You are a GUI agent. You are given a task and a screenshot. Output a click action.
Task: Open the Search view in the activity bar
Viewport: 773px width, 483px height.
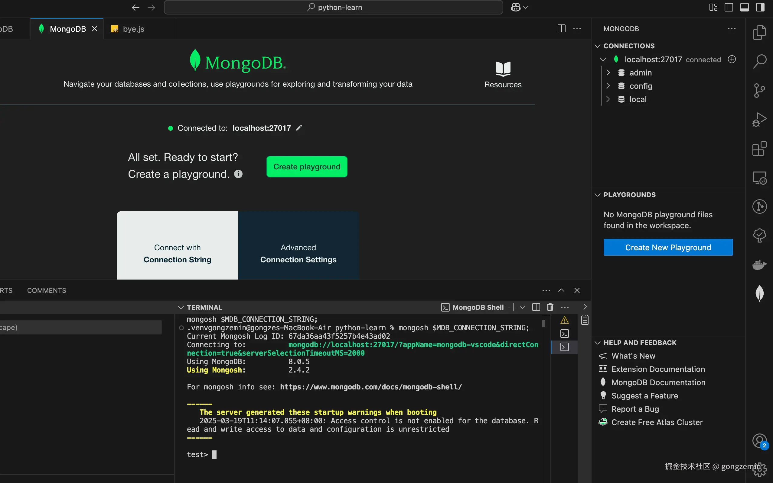[759, 61]
